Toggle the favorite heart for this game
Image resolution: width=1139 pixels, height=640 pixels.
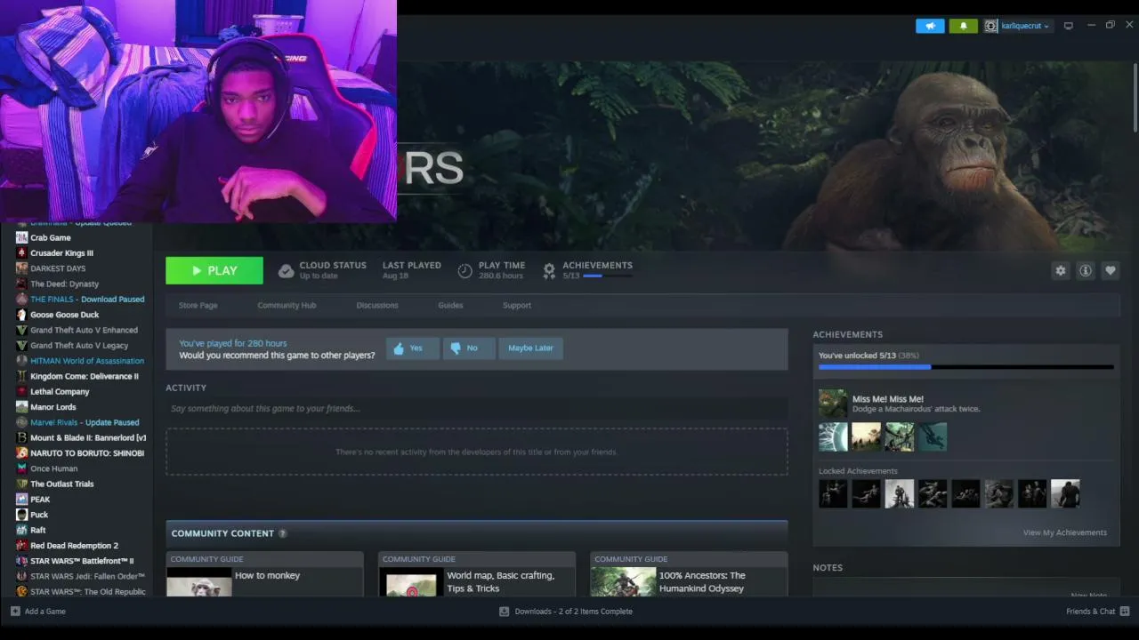tap(1111, 270)
